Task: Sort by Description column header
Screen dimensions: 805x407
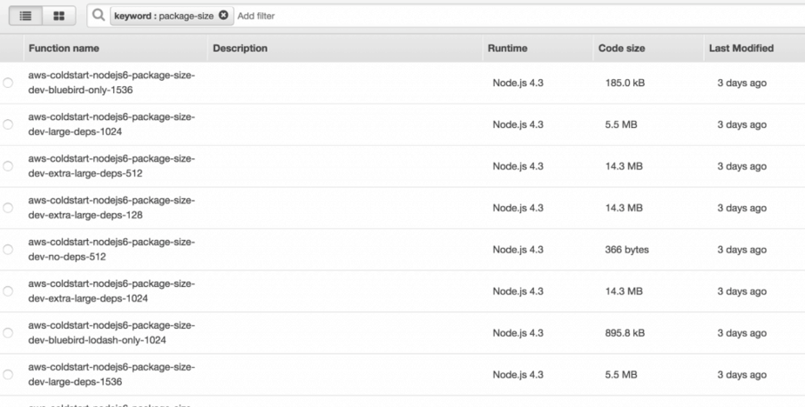Action: click(240, 49)
